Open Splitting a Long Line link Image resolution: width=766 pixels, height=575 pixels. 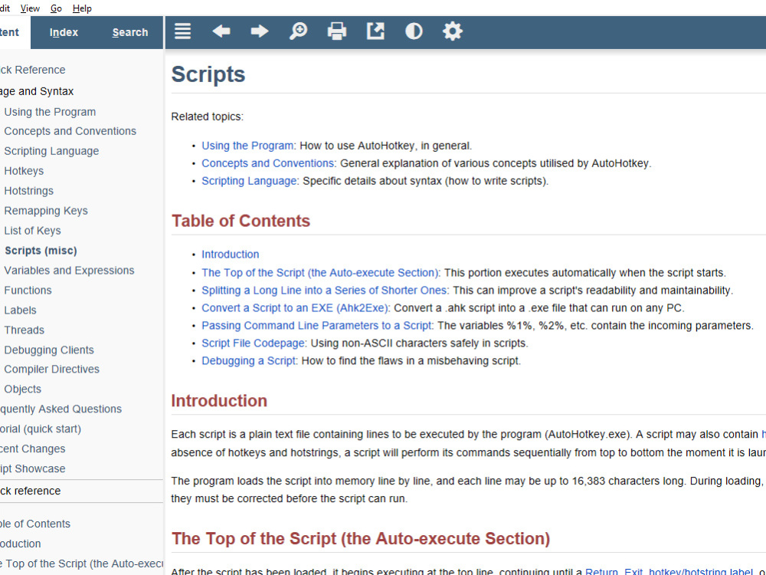coord(324,291)
